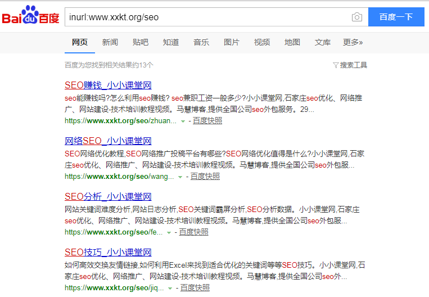Open the 地图 tab
The width and height of the screenshot is (429, 297).
292,42
